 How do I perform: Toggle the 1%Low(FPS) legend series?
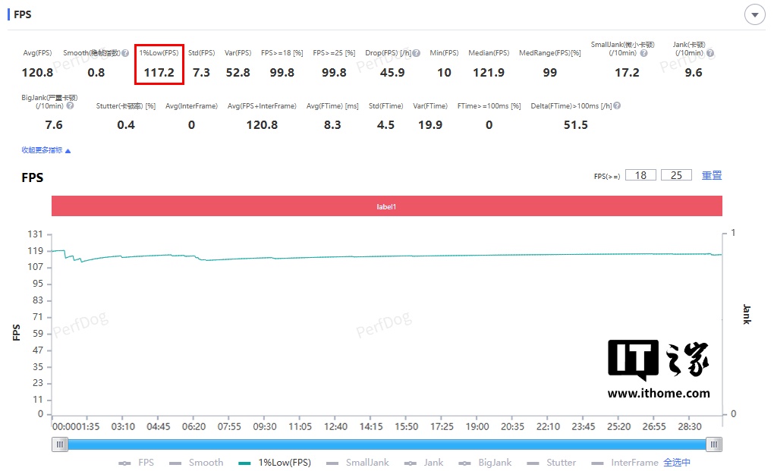(x=275, y=463)
